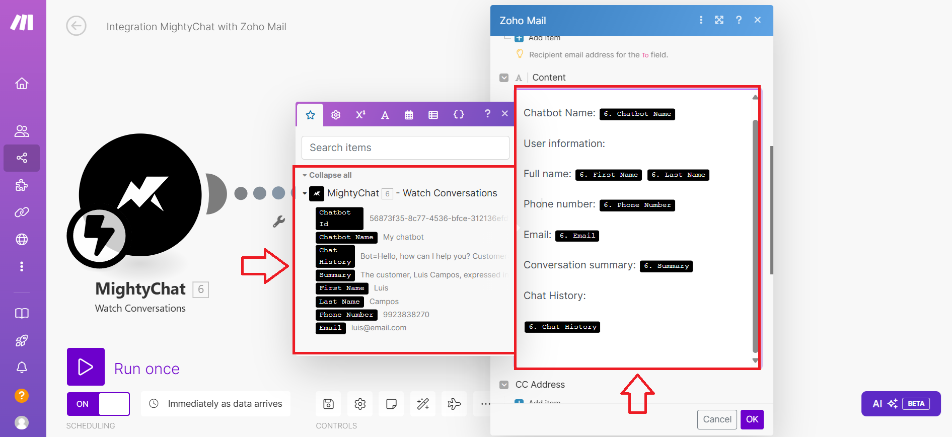Collapse MightyChat Watch Conversations group
This screenshot has width=952, height=437.
[x=305, y=193]
